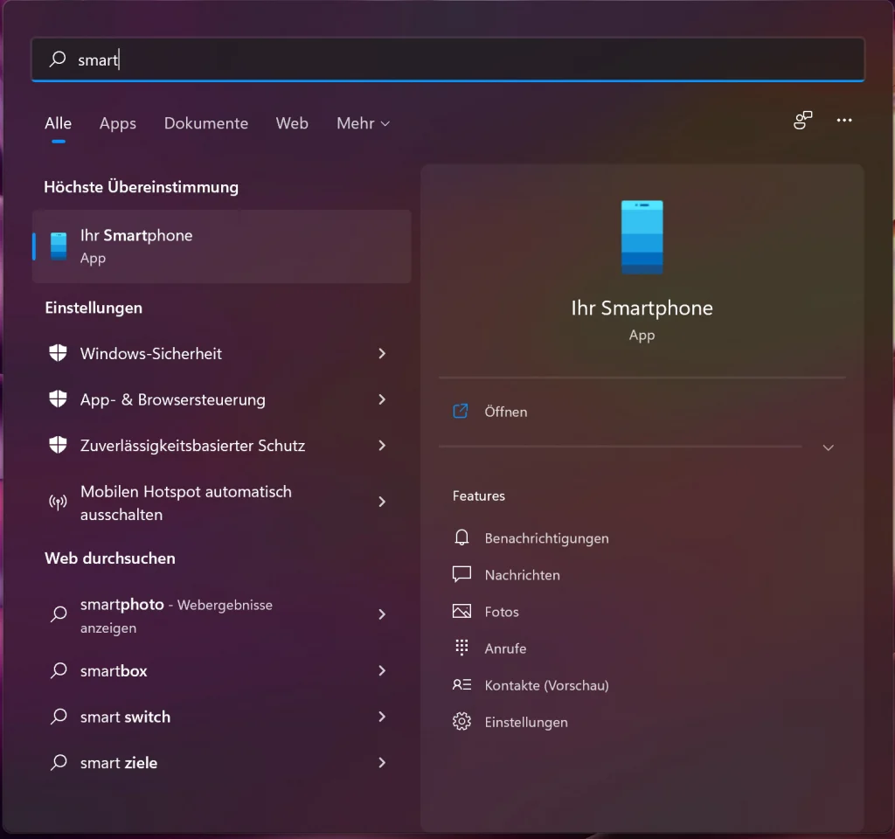Expand the arrow next to Windows-Sicherheit

[382, 353]
